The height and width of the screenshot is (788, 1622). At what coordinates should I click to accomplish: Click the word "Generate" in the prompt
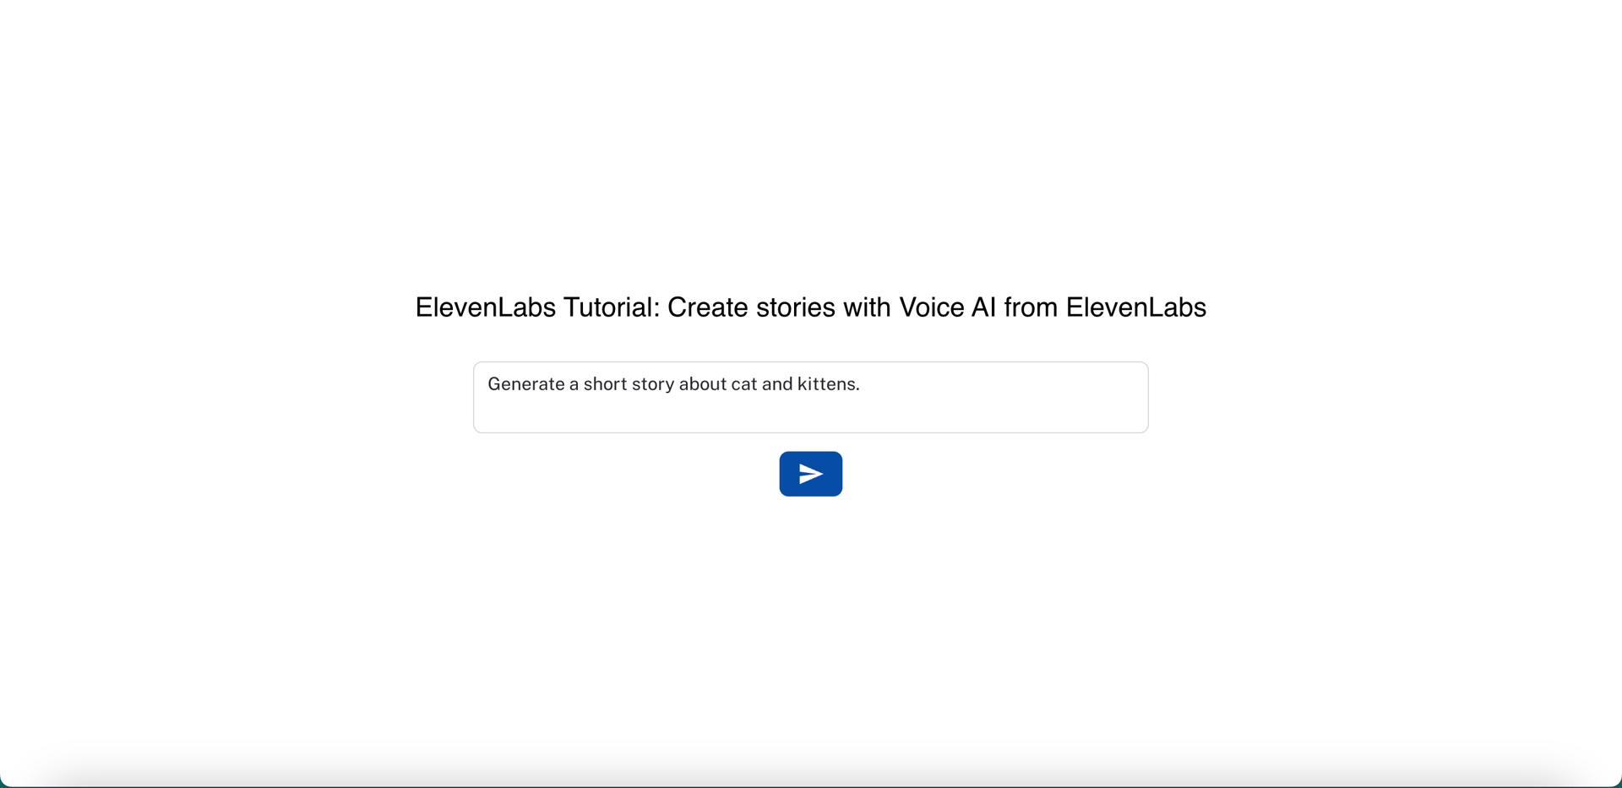(525, 384)
